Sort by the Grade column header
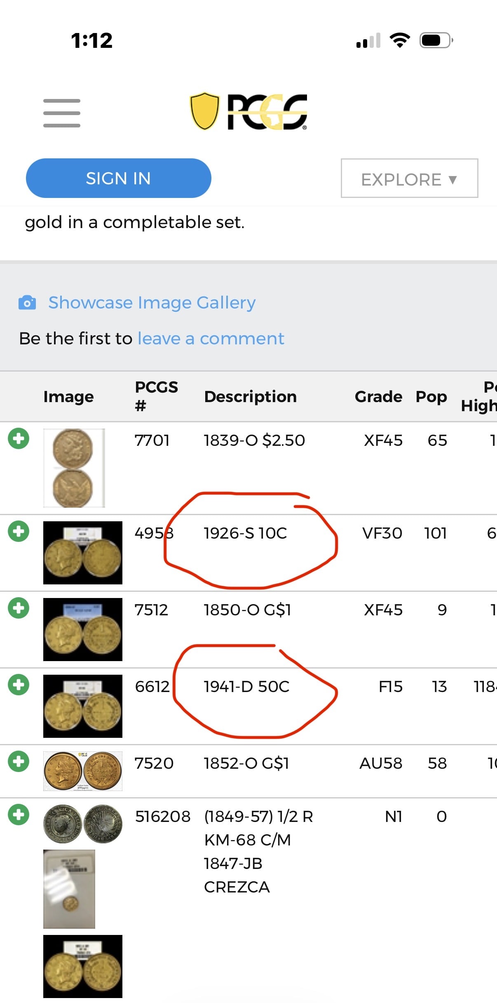Viewport: 497px width, 1003px height. [x=378, y=397]
